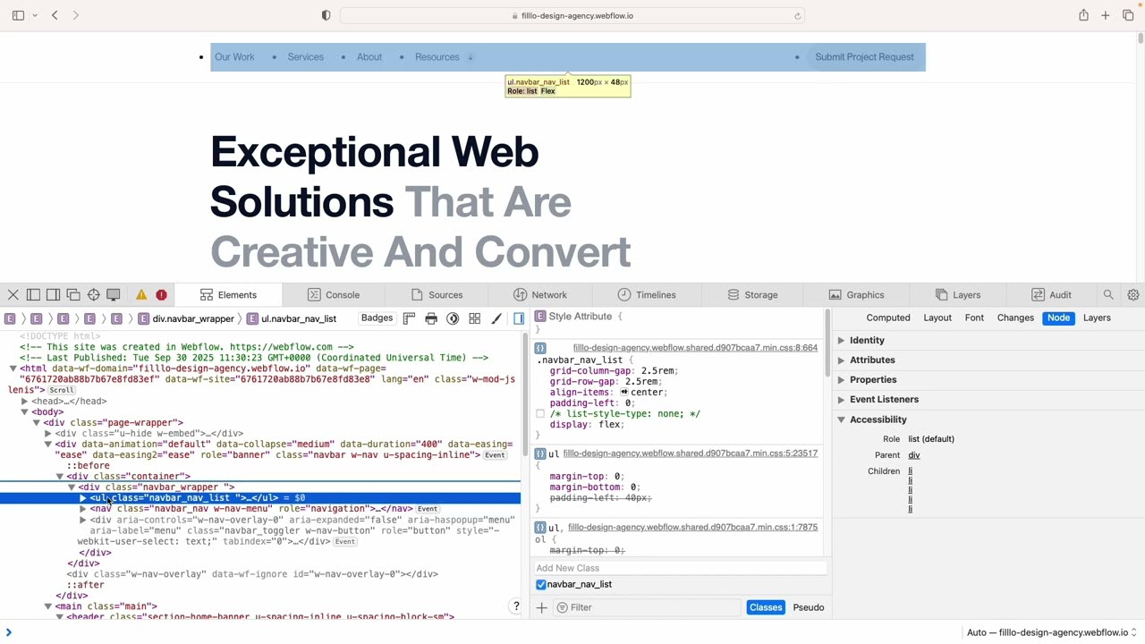Enable print media styles icon
The image size is (1145, 644).
pyautogui.click(x=431, y=318)
